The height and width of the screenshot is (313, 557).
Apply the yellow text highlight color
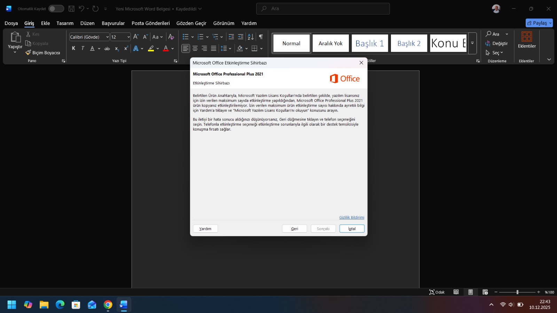coord(151,48)
